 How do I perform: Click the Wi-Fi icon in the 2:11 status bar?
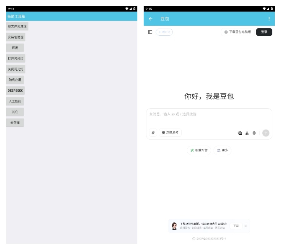click(127, 9)
